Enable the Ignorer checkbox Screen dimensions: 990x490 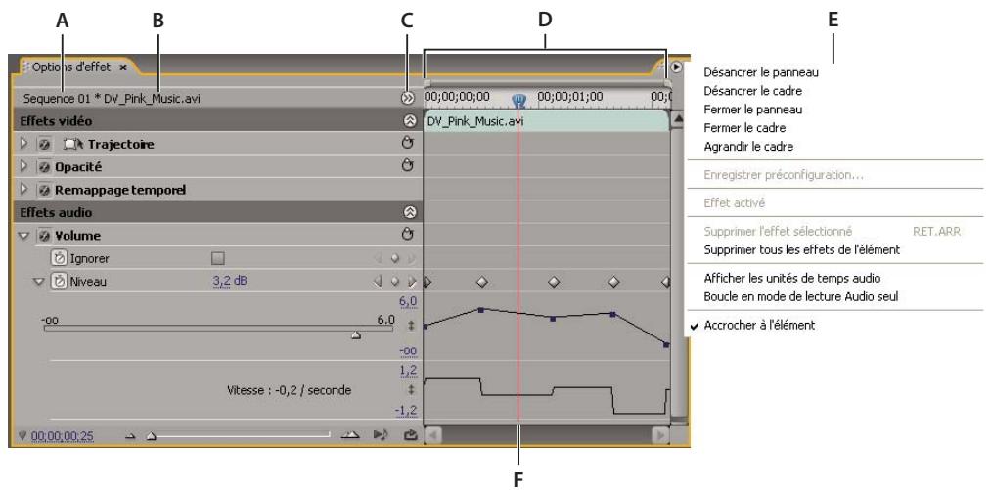click(218, 258)
